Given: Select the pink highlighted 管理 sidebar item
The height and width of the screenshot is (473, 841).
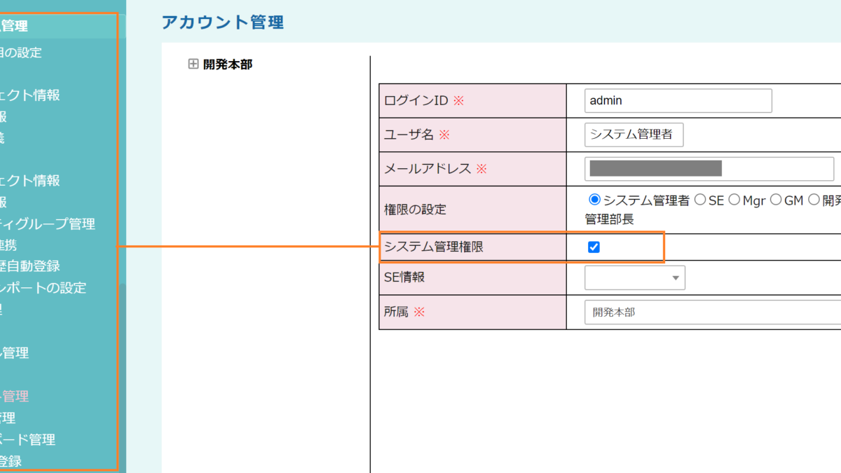Looking at the screenshot, I should coord(15,397).
